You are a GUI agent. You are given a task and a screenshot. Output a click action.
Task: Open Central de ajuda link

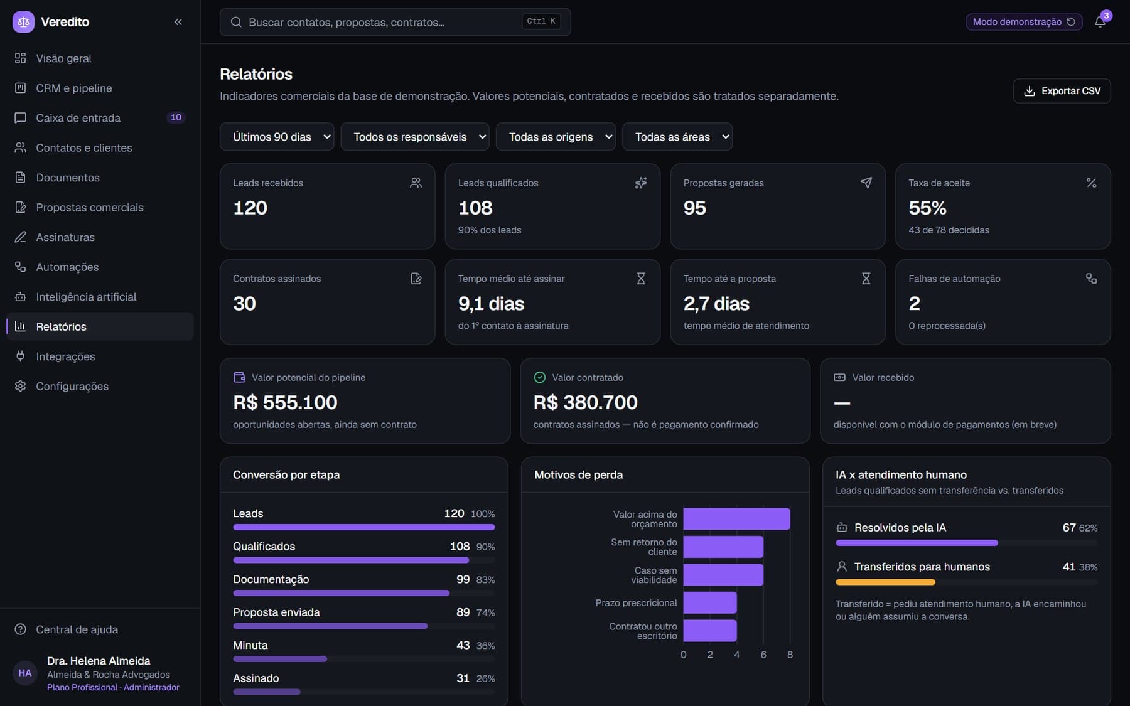[100, 629]
